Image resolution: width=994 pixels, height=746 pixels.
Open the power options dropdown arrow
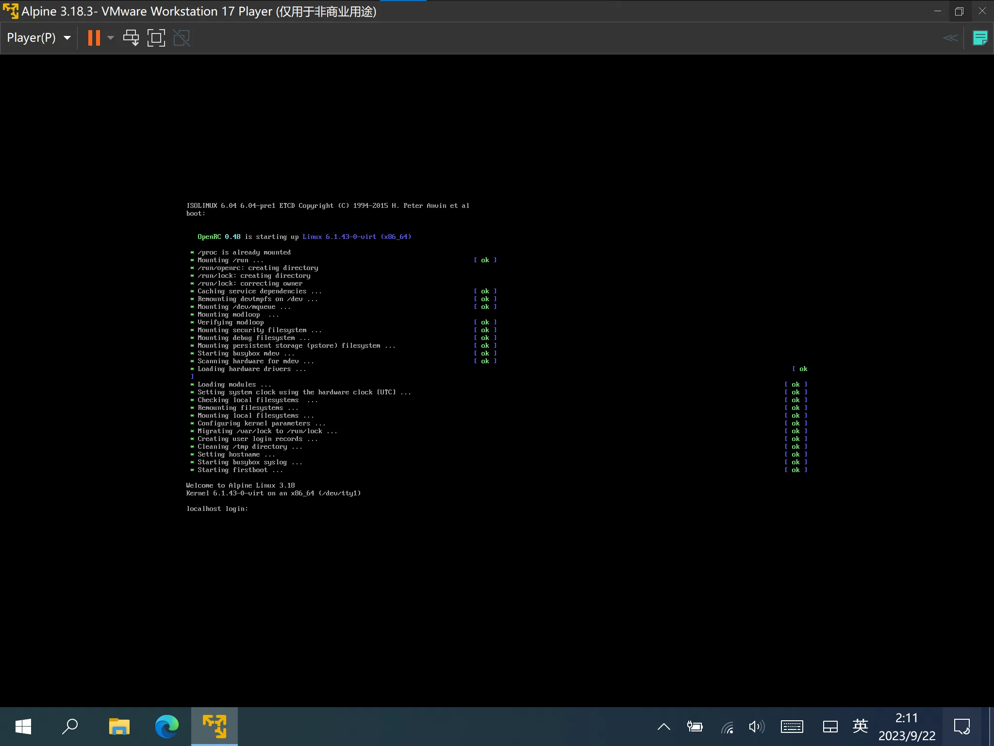pos(111,38)
